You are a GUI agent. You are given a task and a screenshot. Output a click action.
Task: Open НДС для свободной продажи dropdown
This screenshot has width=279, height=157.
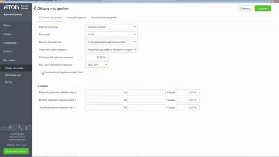(97, 65)
